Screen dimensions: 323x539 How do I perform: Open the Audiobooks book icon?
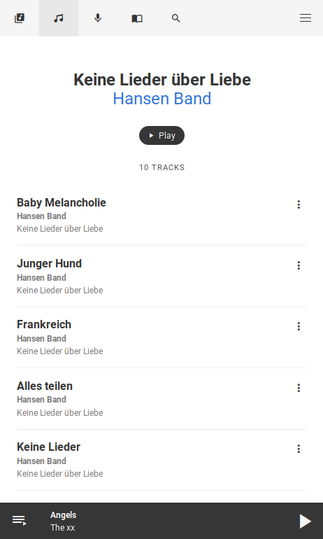pyautogui.click(x=137, y=18)
